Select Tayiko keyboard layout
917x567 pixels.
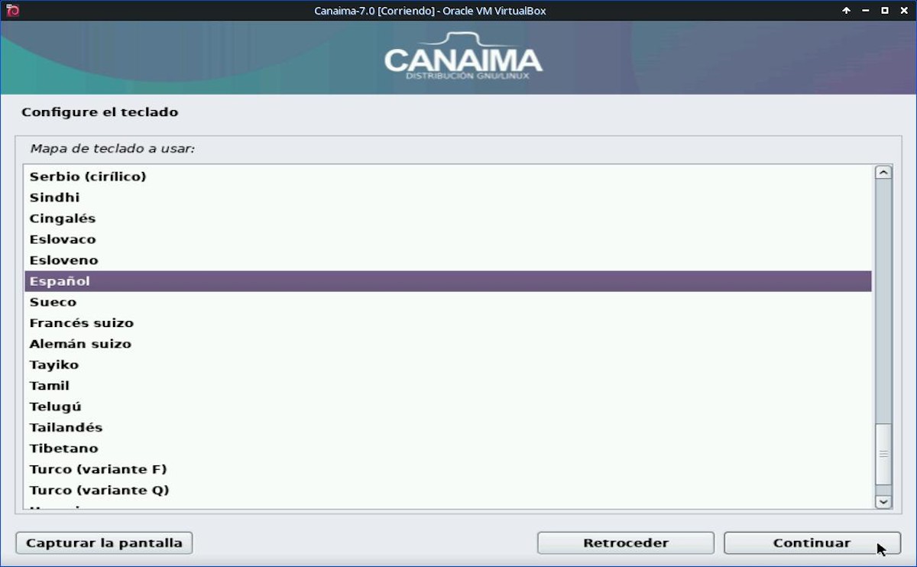coord(54,365)
